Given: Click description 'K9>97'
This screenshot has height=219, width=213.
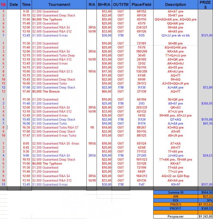Looking at the screenshot, I should 176,184.
